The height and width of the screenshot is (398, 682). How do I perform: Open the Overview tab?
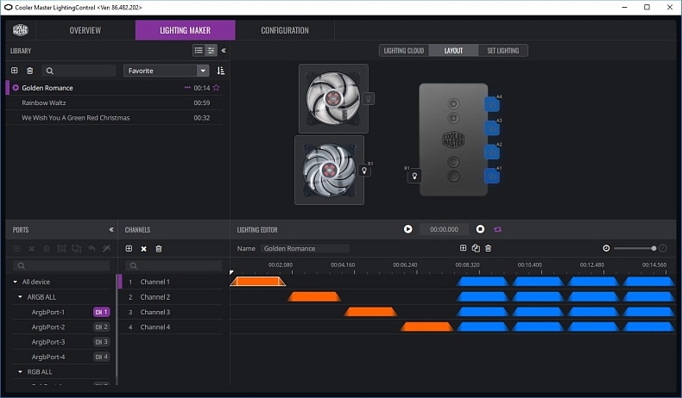tap(85, 30)
